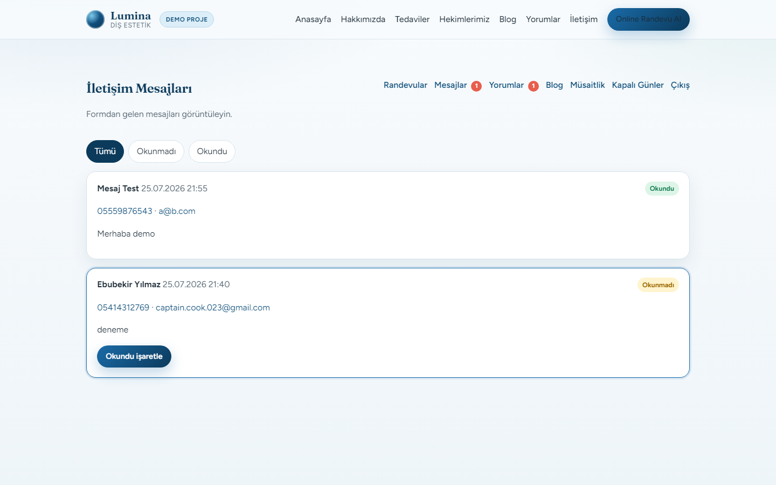Open the Anasayfa nav link
The width and height of the screenshot is (776, 485).
point(313,19)
